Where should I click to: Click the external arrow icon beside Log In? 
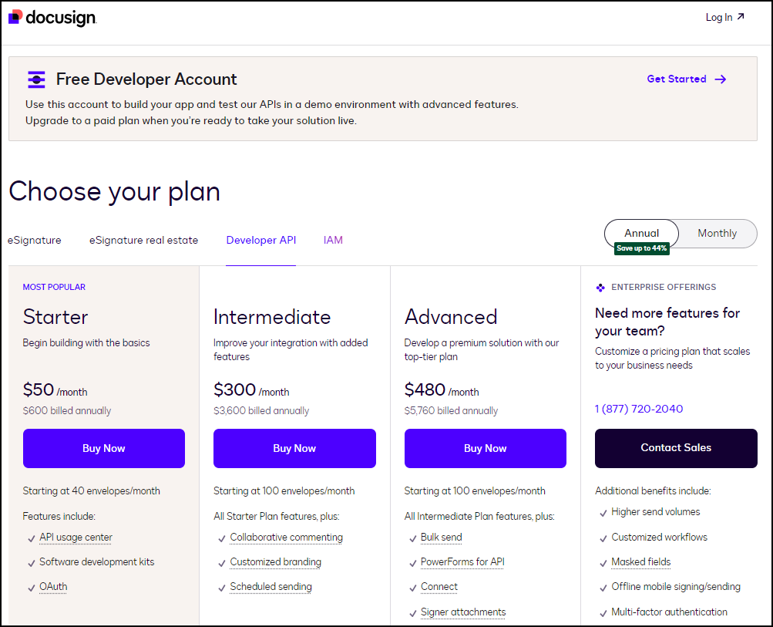[741, 17]
